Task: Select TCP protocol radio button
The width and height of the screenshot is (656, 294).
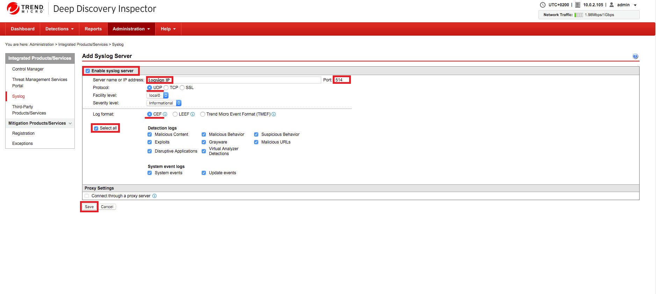Action: (166, 88)
